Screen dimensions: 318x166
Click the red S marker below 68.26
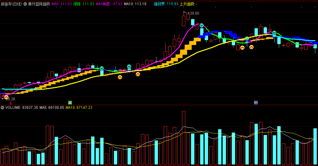pos(11,103)
